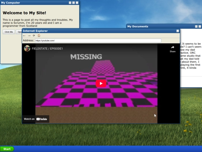Play the FIELDSTATE video
The height and width of the screenshot is (152, 202).
[101, 83]
